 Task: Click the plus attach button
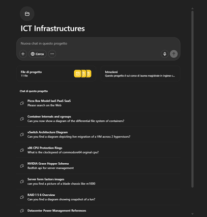23,54
